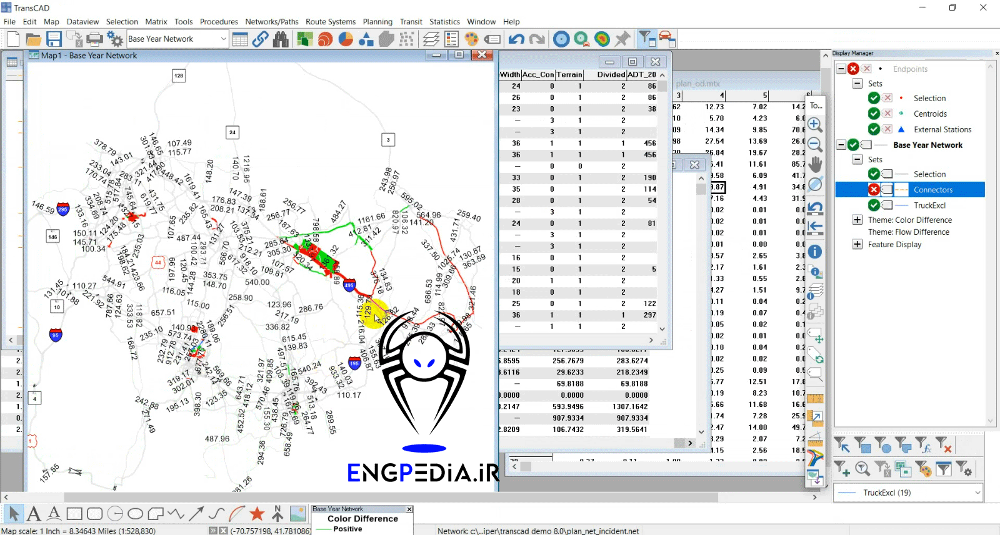Image resolution: width=1000 pixels, height=535 pixels.
Task: Collapse the Sets node under Base Year Network
Action: (x=857, y=160)
